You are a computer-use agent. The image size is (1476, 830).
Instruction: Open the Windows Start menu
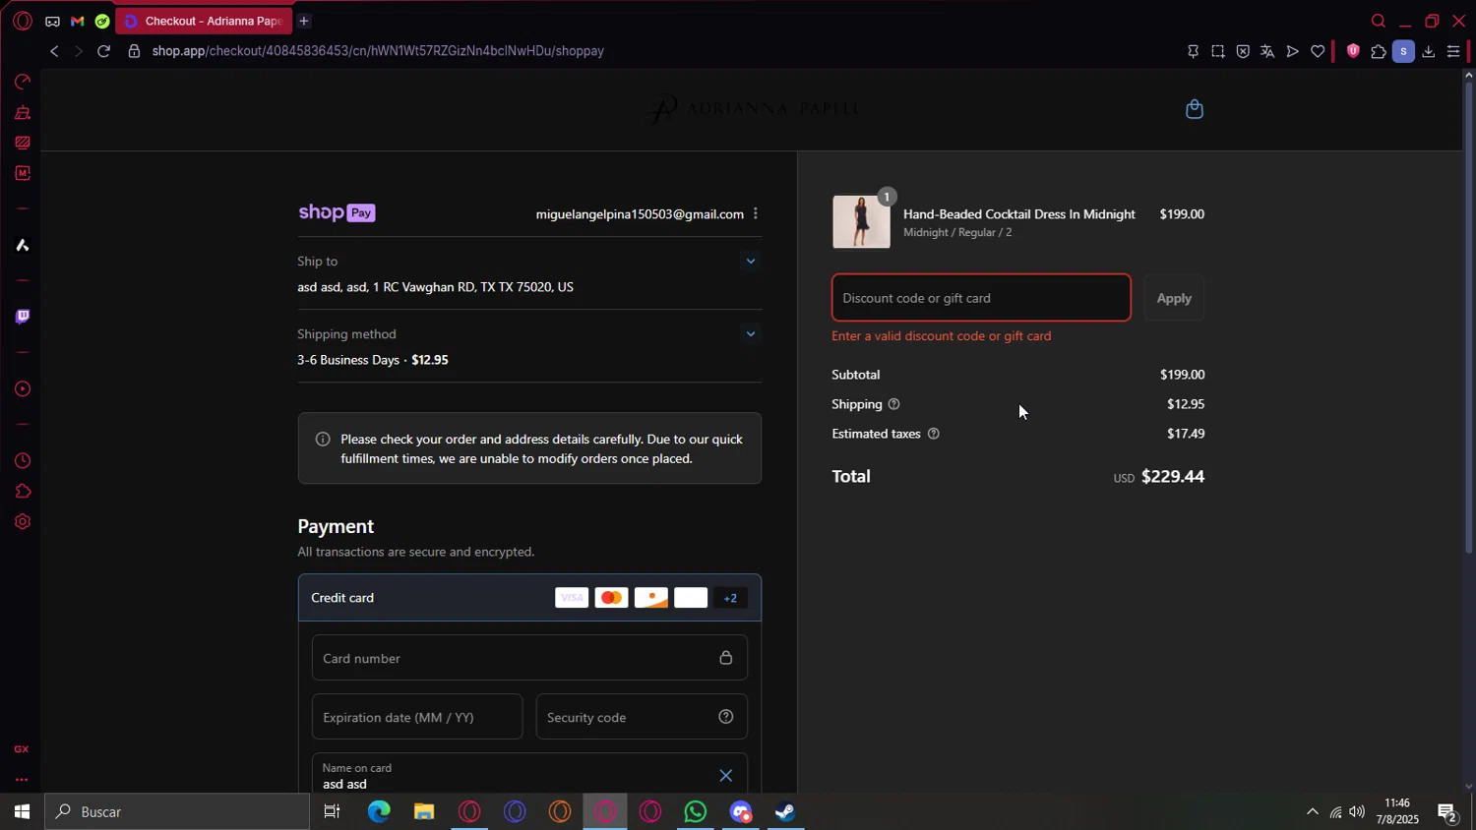[22, 811]
